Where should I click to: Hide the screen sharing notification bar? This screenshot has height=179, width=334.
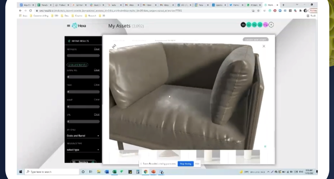pos(197,164)
